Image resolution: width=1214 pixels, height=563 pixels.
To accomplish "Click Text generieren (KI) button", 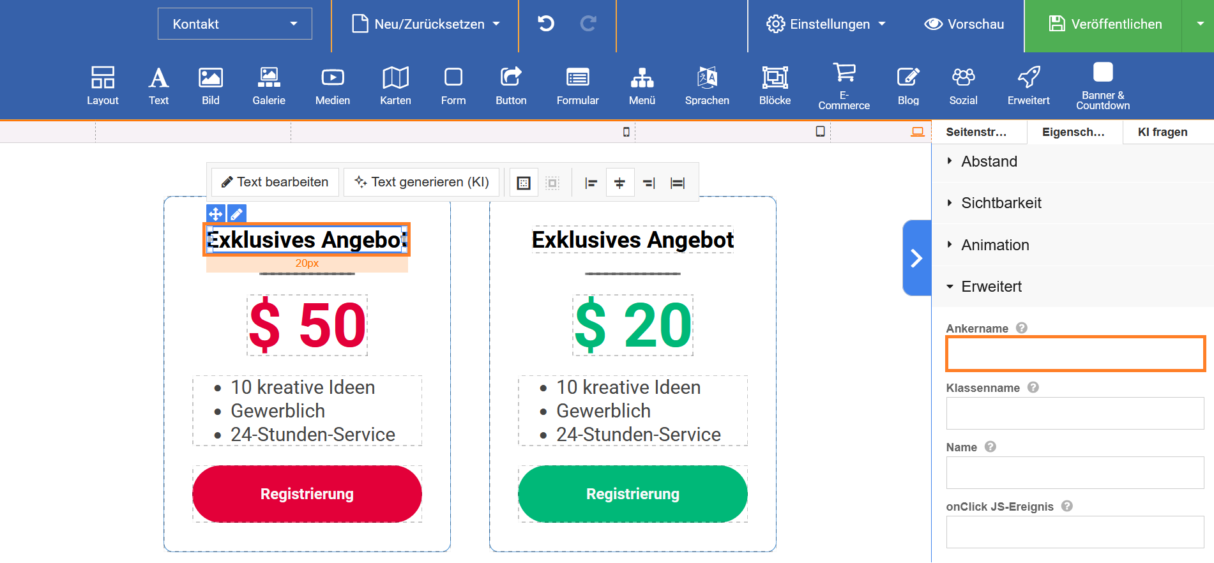I will tap(422, 183).
